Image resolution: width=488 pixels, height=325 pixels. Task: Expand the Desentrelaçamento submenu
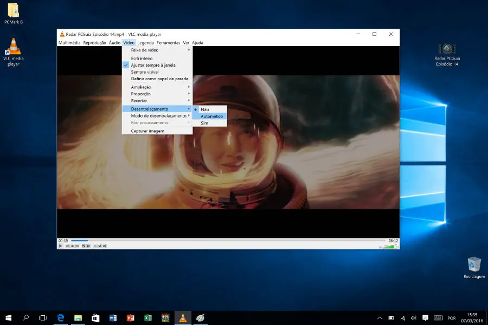(157, 109)
